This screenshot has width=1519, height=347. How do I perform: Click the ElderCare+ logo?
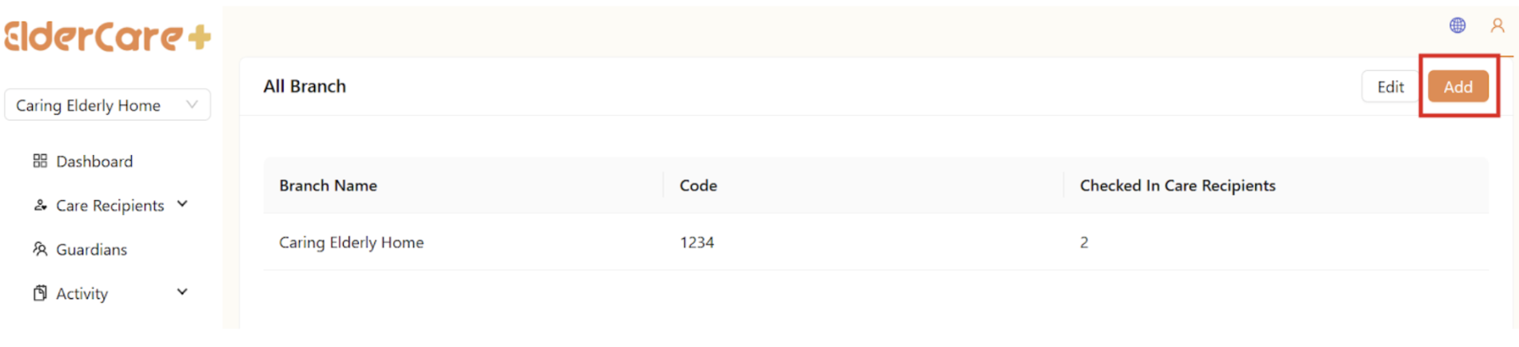(107, 37)
